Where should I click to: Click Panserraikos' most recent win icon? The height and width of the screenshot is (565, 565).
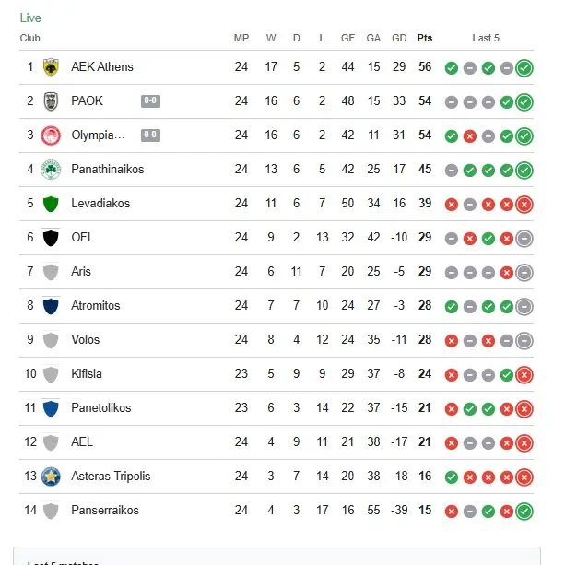coord(524,511)
